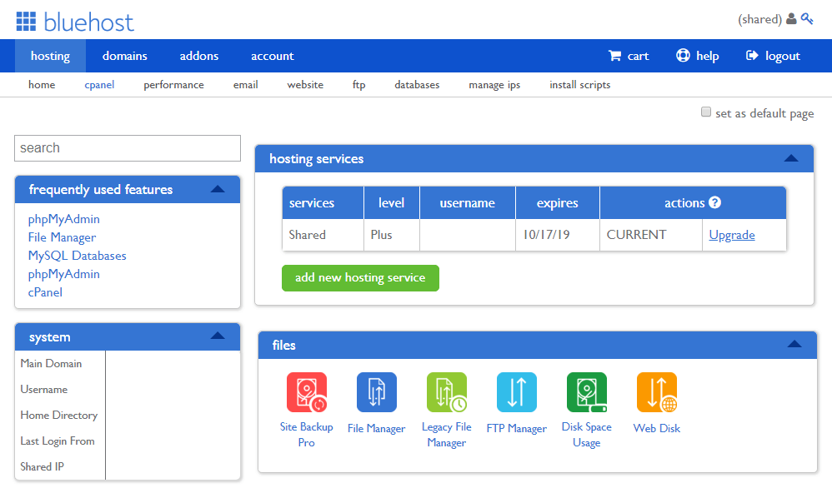This screenshot has width=832, height=488.
Task: Select the CURRENT status cell
Action: pyautogui.click(x=651, y=235)
